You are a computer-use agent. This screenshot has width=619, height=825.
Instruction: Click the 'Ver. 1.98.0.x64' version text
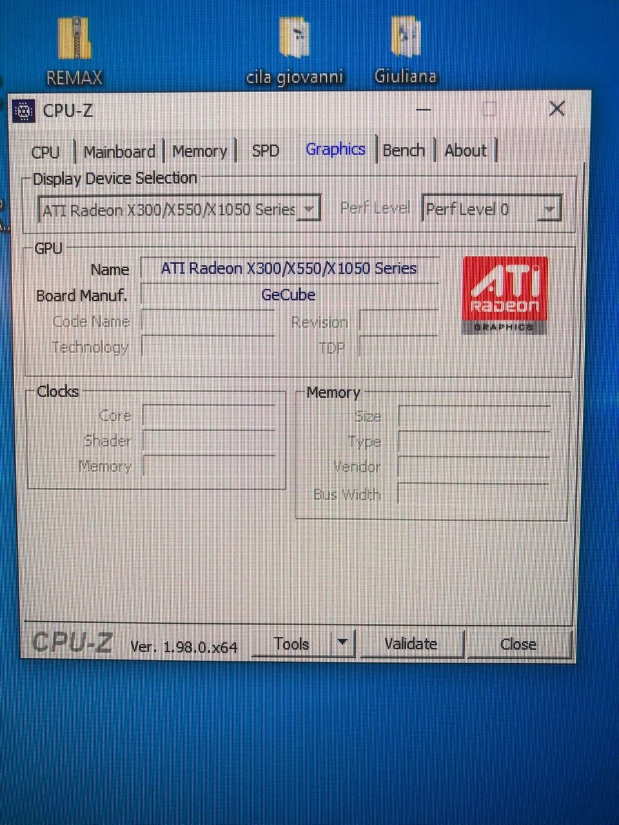point(184,647)
